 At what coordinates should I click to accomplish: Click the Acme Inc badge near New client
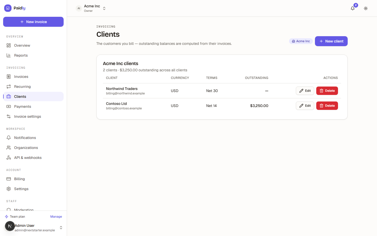tap(301, 41)
